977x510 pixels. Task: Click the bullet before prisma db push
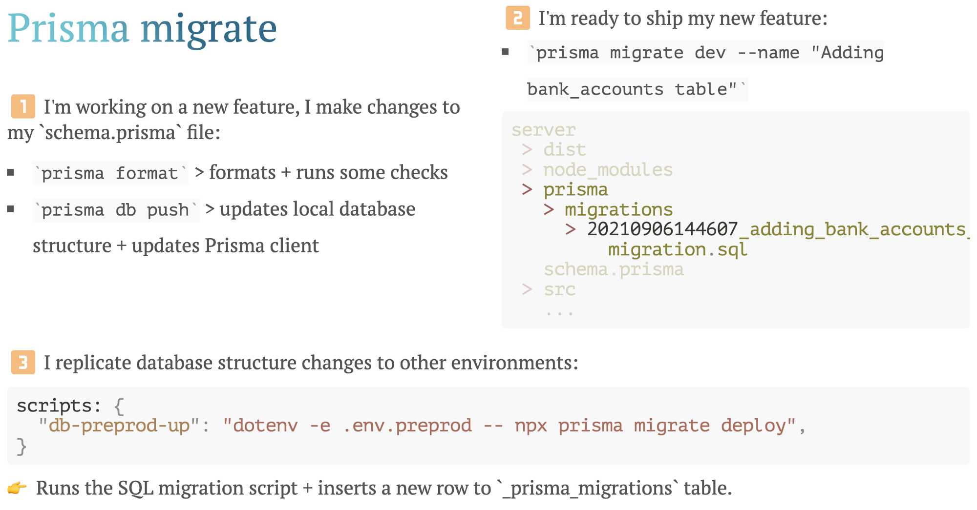click(11, 209)
